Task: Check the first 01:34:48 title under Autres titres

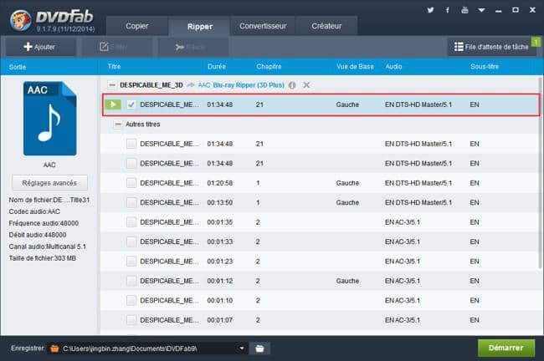Action: tap(131, 144)
